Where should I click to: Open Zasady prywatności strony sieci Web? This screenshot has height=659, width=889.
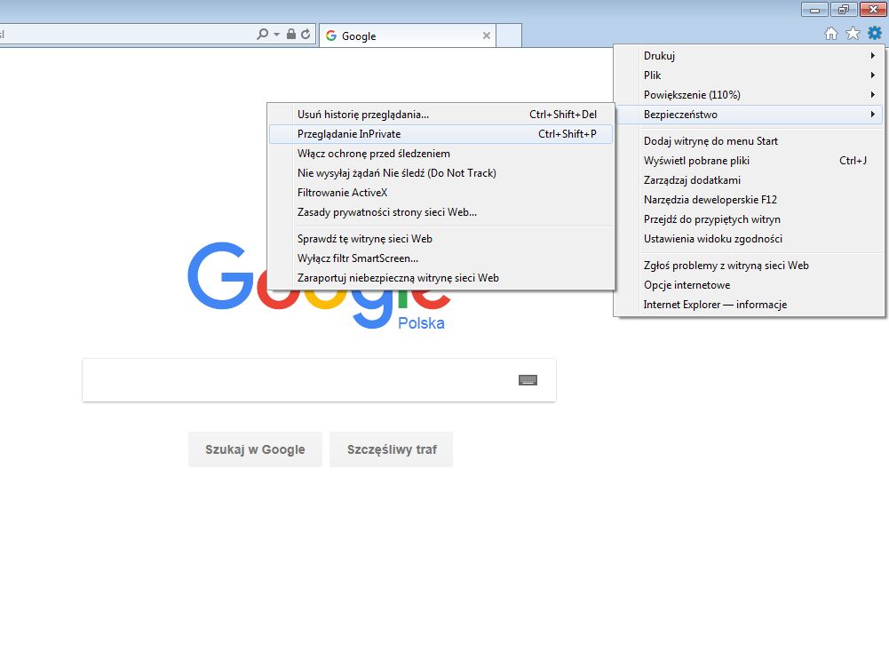pos(441,212)
